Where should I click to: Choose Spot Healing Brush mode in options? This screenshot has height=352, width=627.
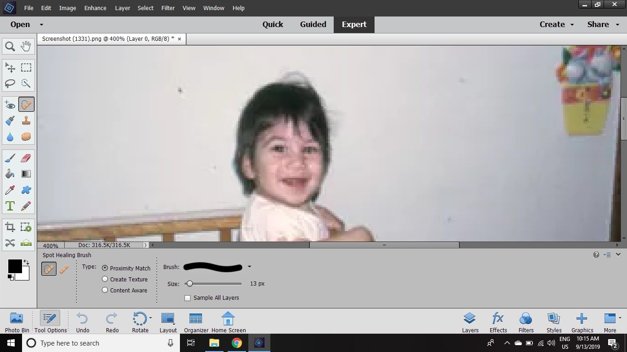point(49,269)
